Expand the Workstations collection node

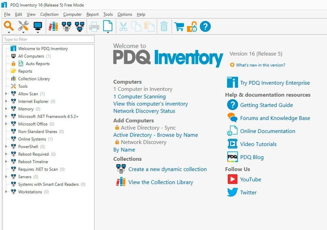6,192
